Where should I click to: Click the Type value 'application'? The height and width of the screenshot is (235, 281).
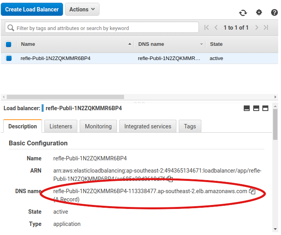67,224
